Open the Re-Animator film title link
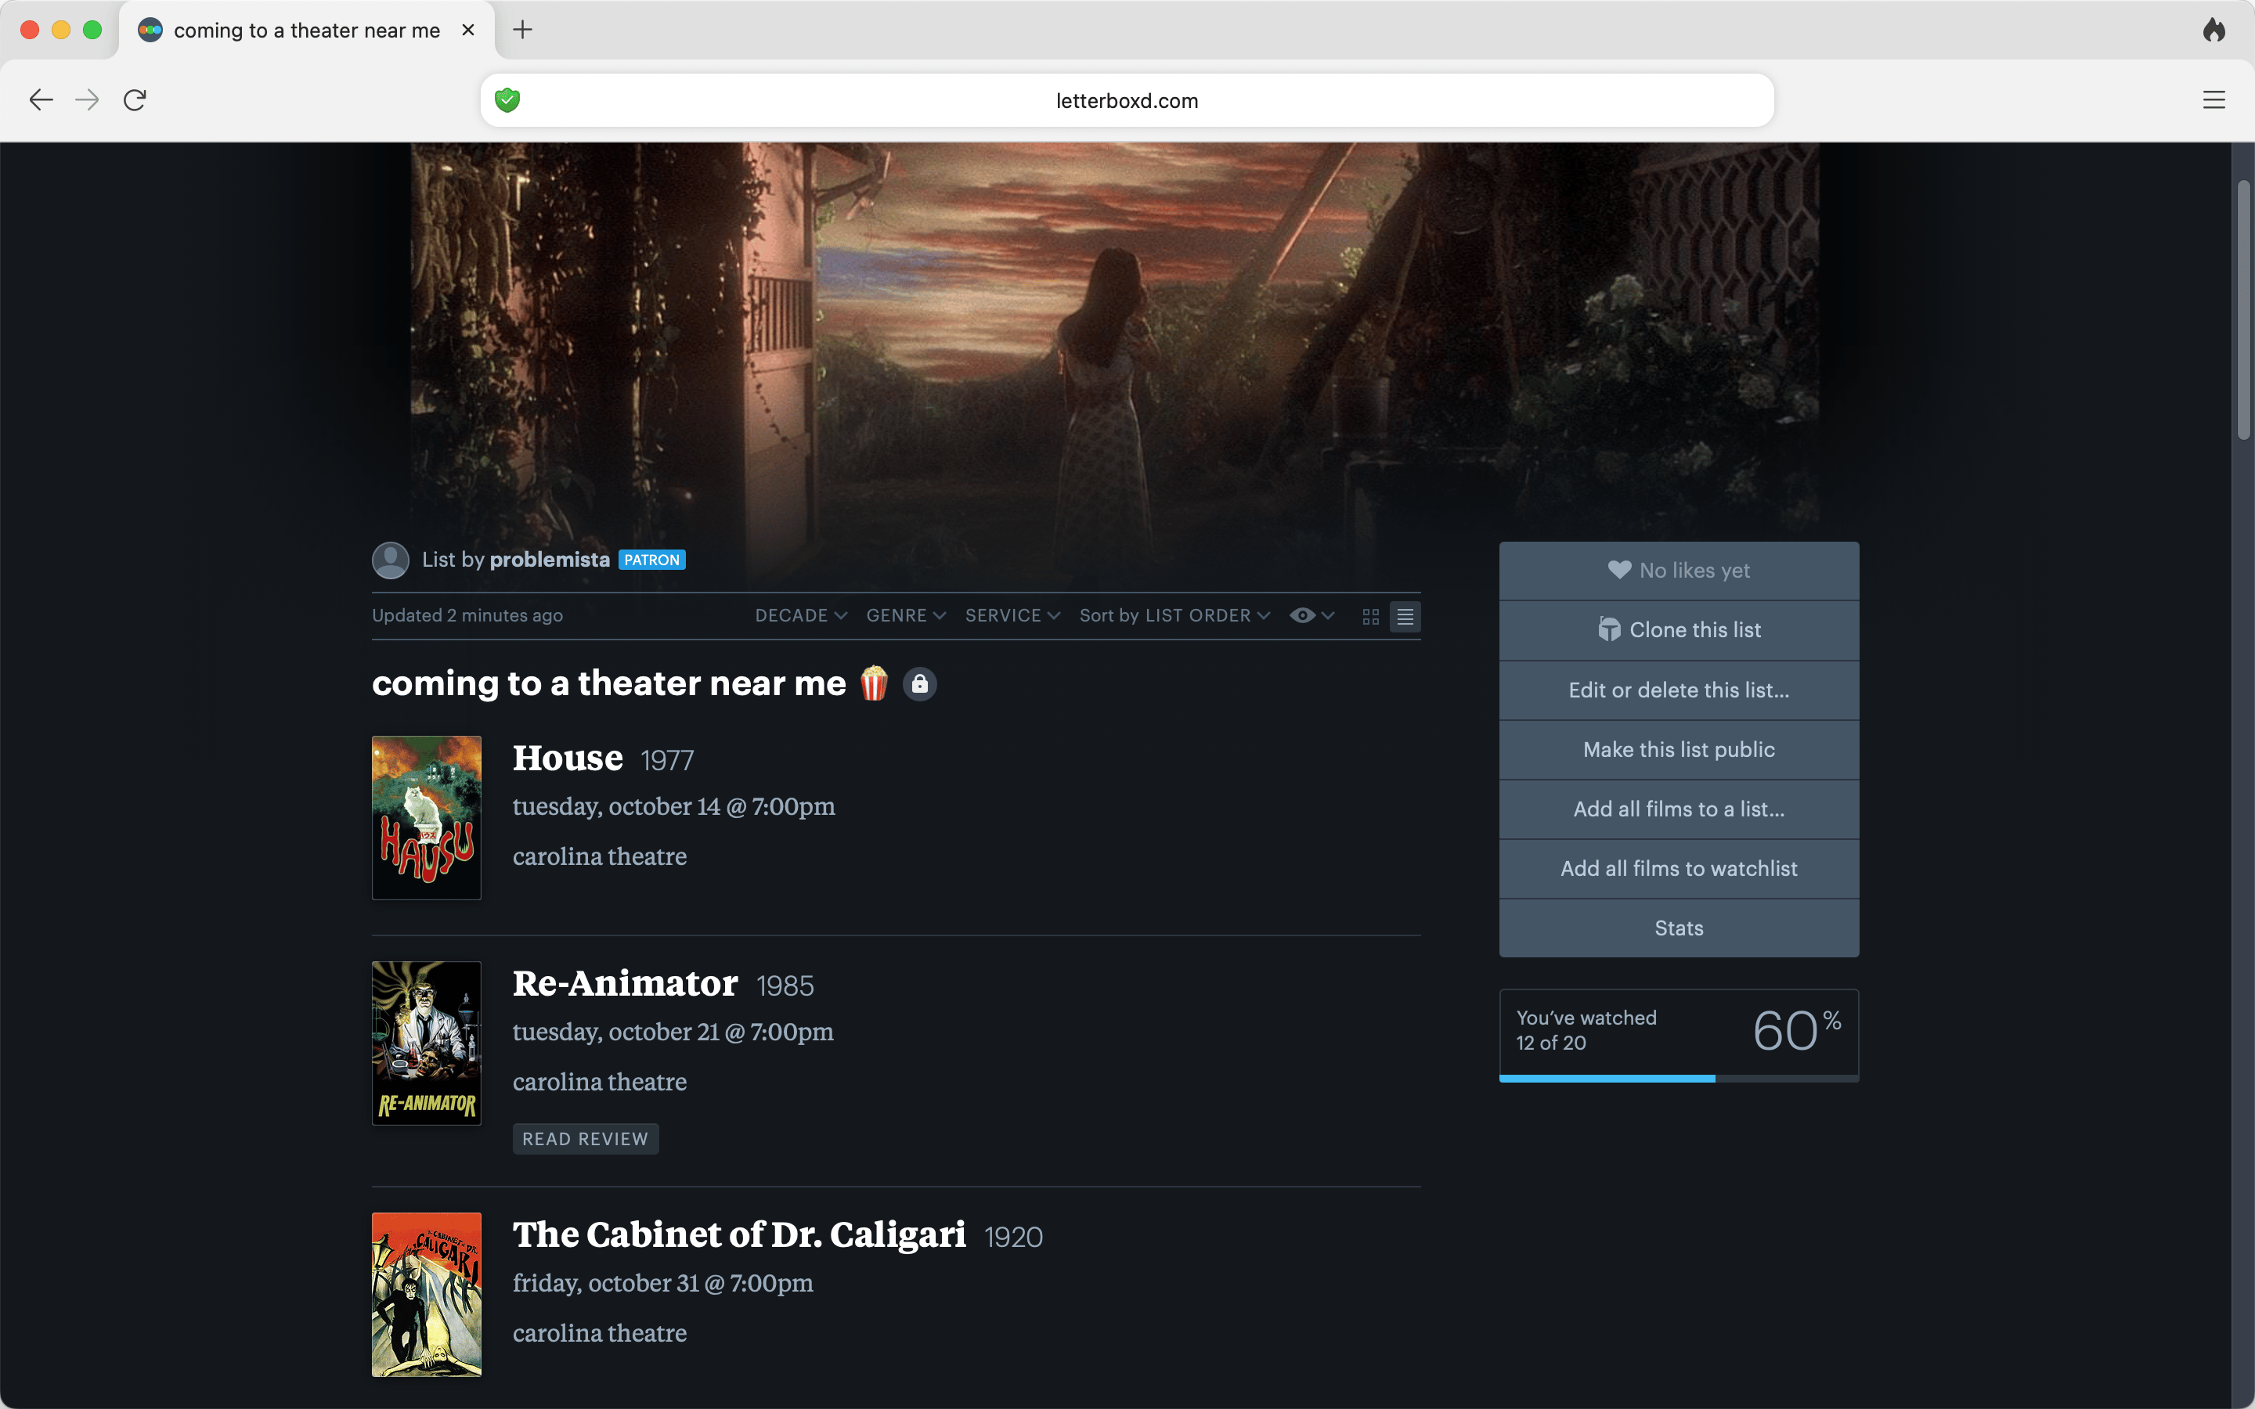2255x1409 pixels. tap(626, 984)
